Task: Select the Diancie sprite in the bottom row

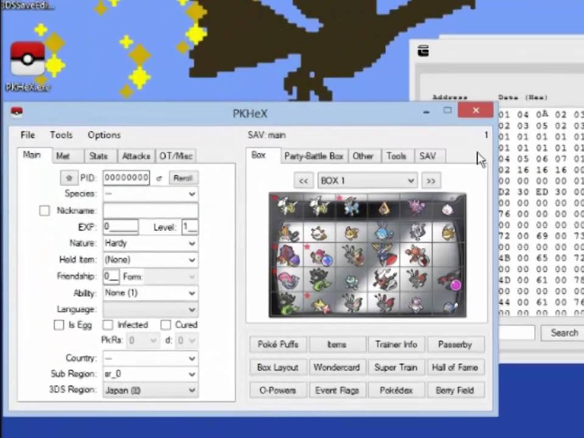Action: point(416,304)
